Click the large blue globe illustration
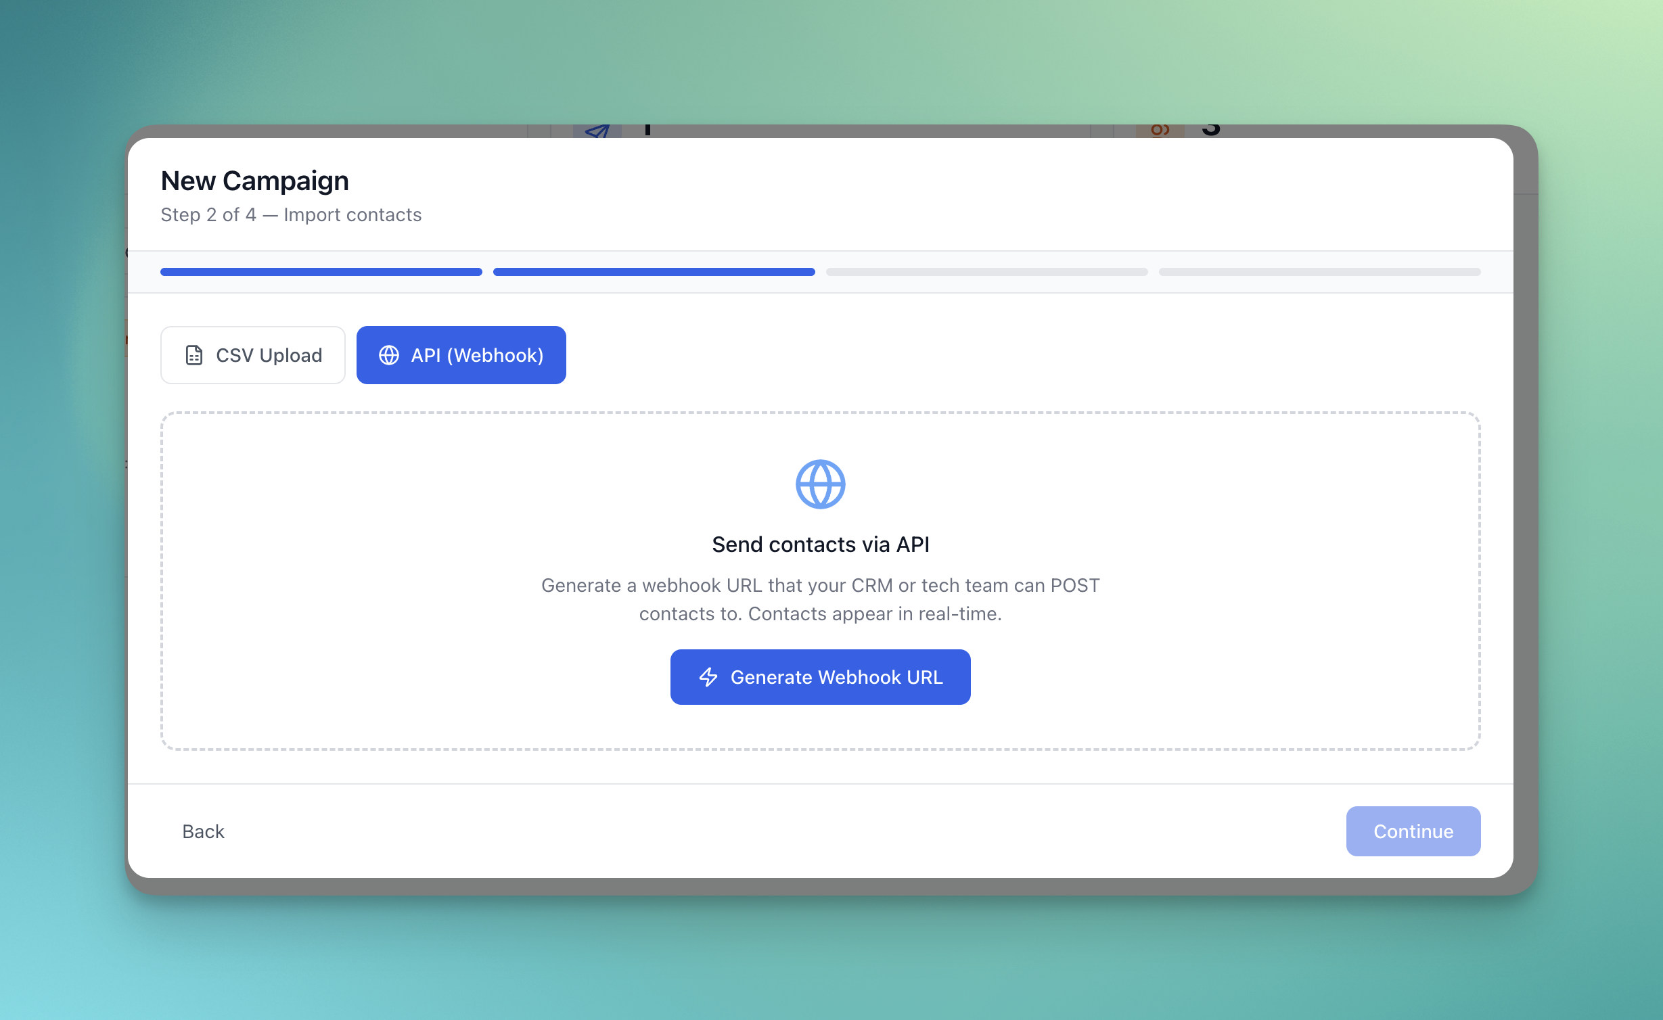Screen dimensions: 1663x1020 (820, 483)
